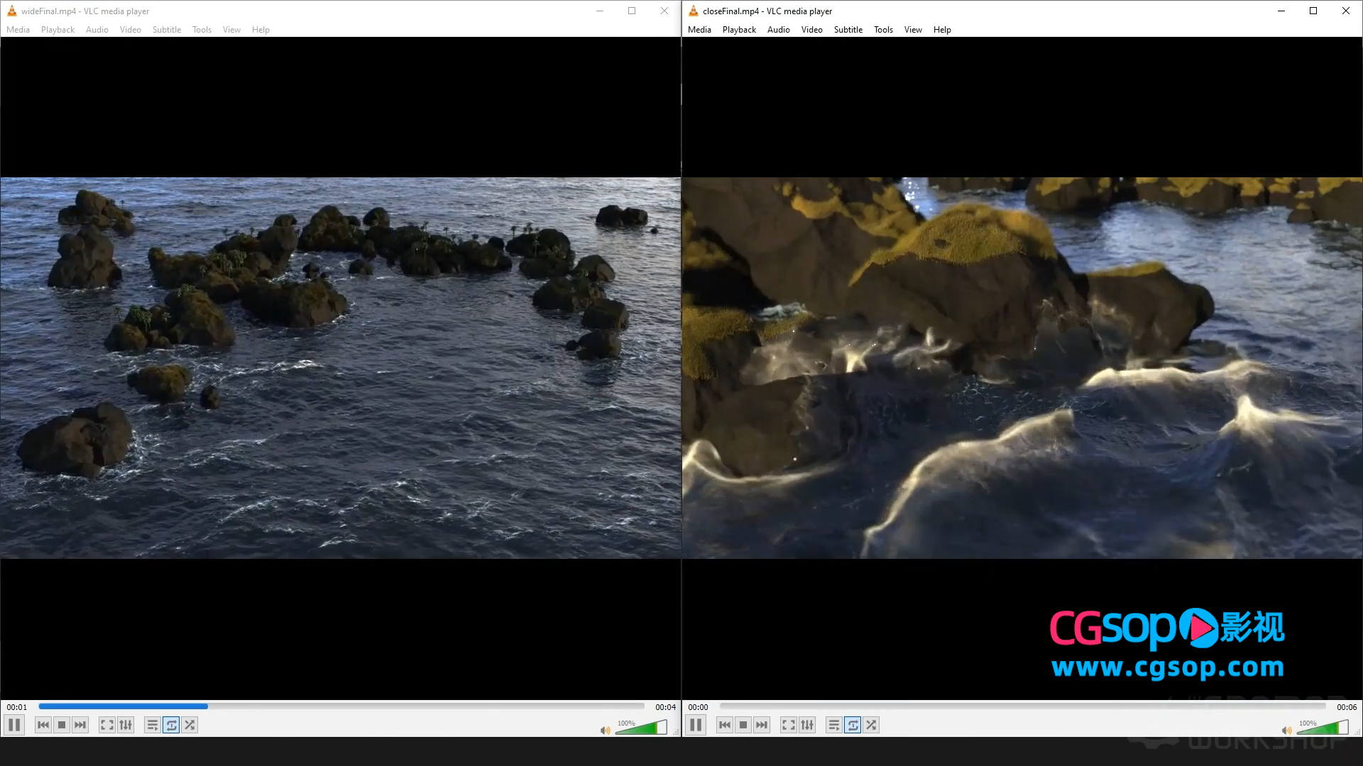
Task: Toggle loop mode in closeFinal.mp4 player
Action: pos(853,725)
